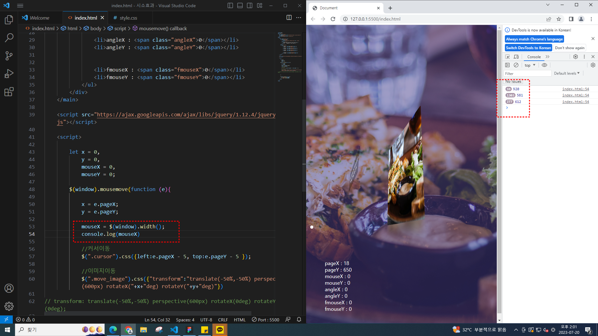
Task: Open index.html:54 link for 920 log
Action: click(575, 89)
